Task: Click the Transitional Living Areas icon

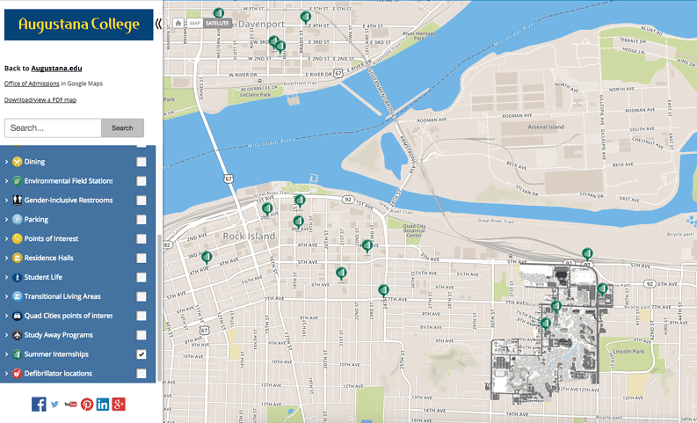Action: coord(17,296)
